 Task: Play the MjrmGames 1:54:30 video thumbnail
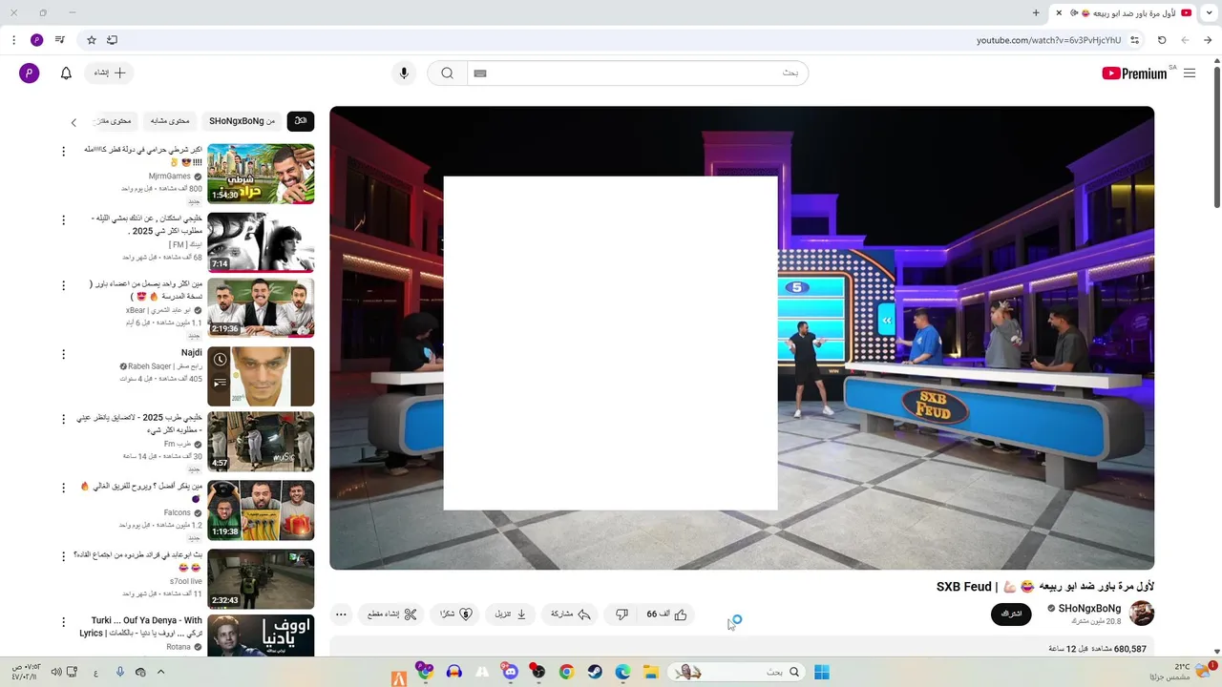[261, 174]
